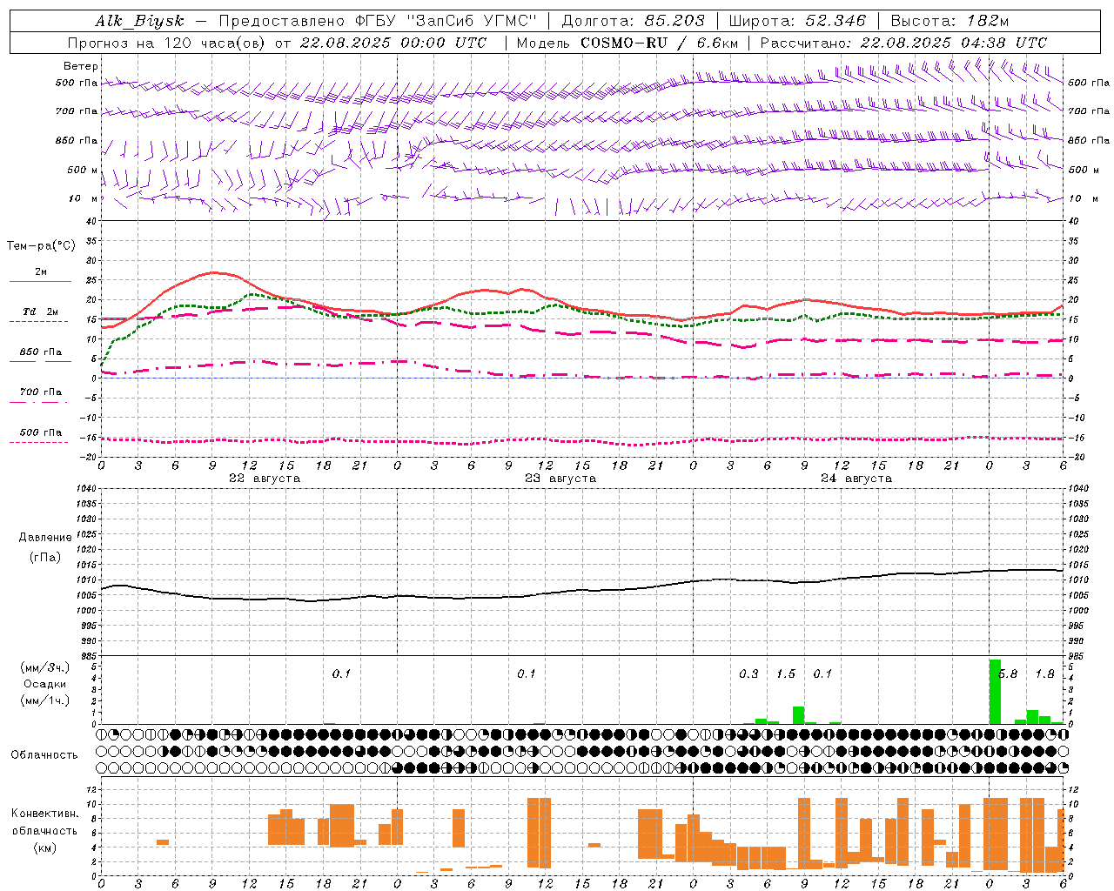Click the (гПа) unit under Давление
This screenshot has height=891, width=1114.
45,558
